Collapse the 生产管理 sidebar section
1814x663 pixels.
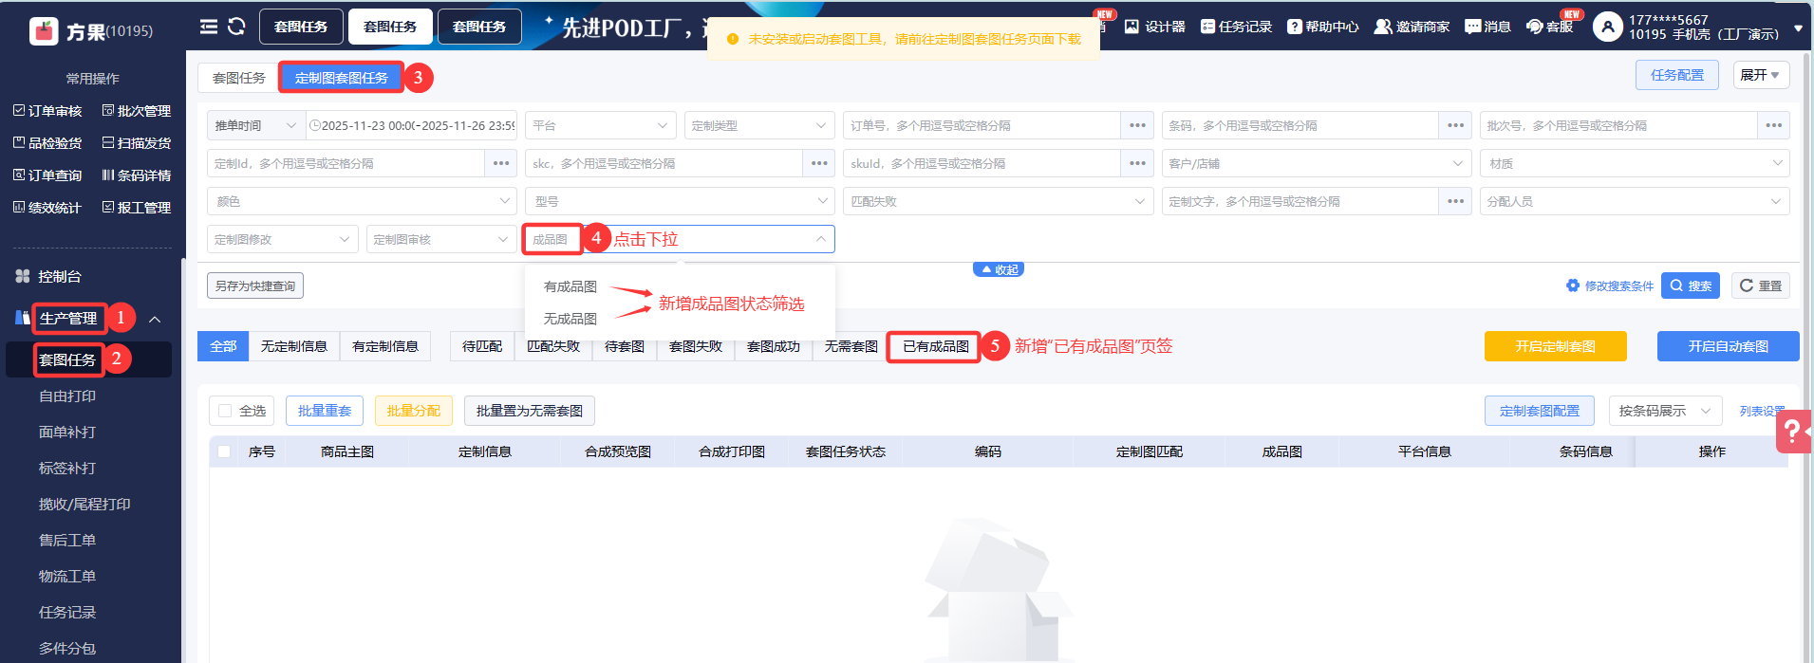(155, 319)
